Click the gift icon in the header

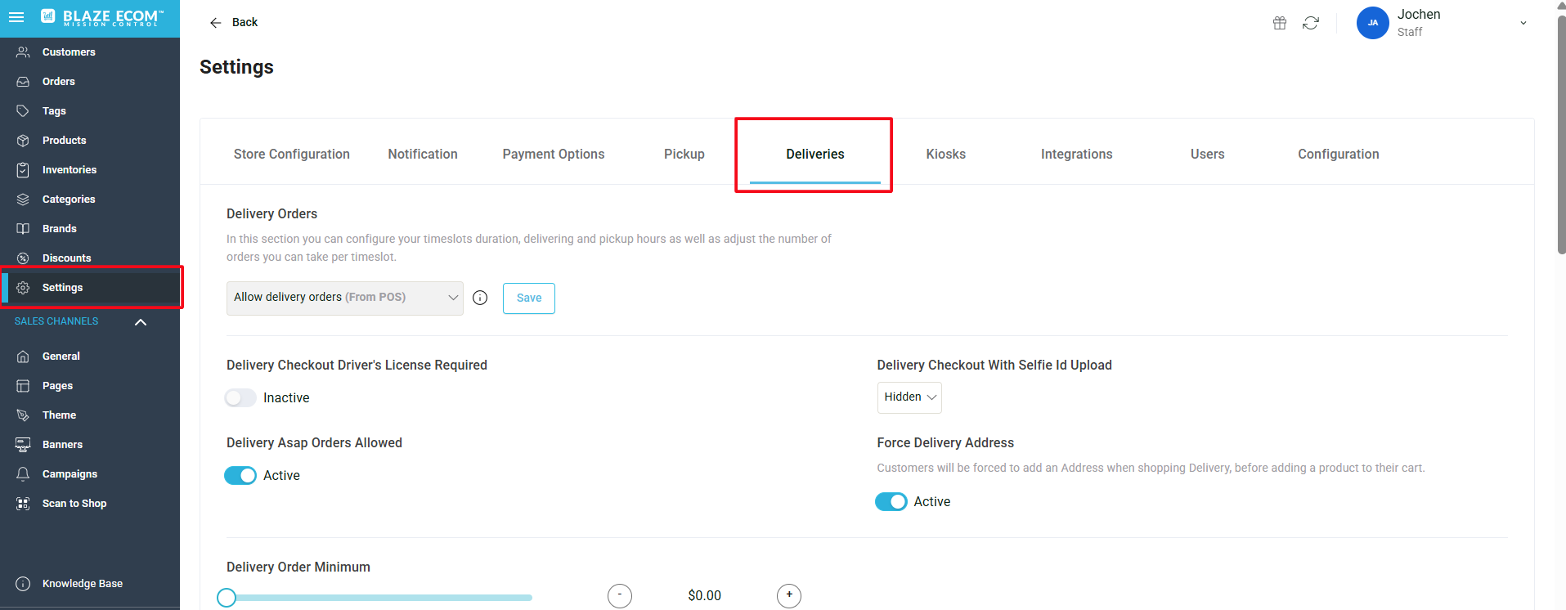[x=1279, y=23]
